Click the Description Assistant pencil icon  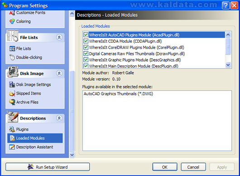coord(12,147)
